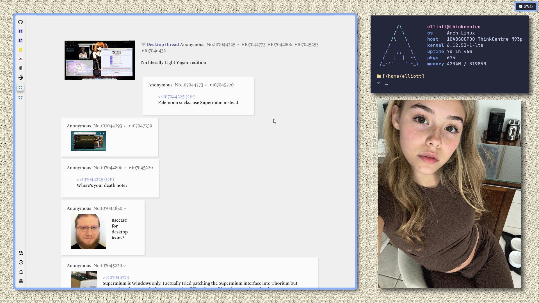The height and width of the screenshot is (303, 539).
Task: Open the history clock icon
Action: pyautogui.click(x=21, y=263)
